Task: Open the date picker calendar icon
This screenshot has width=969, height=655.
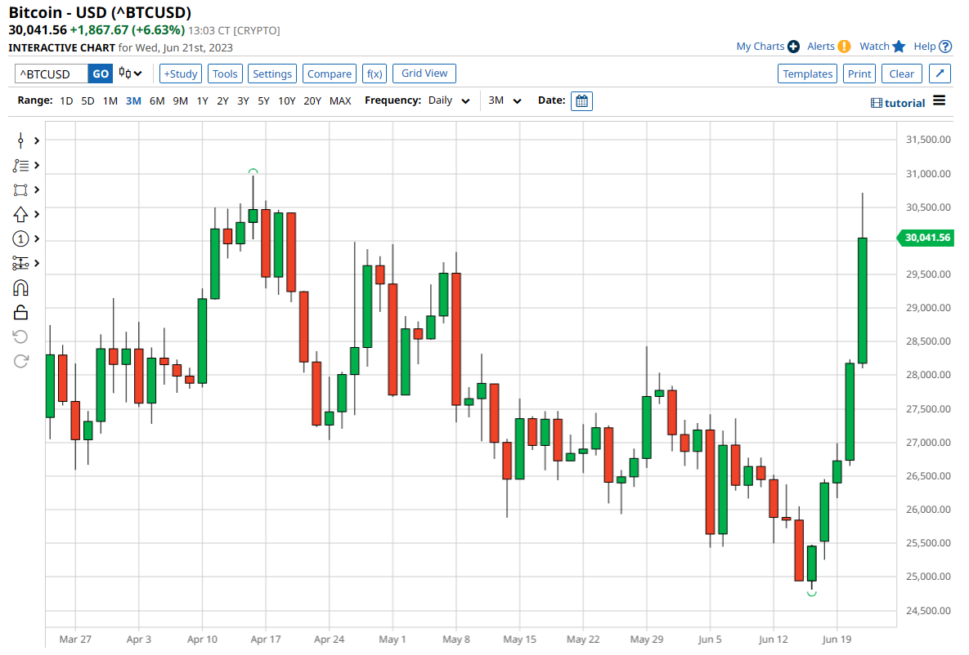Action: pos(581,100)
